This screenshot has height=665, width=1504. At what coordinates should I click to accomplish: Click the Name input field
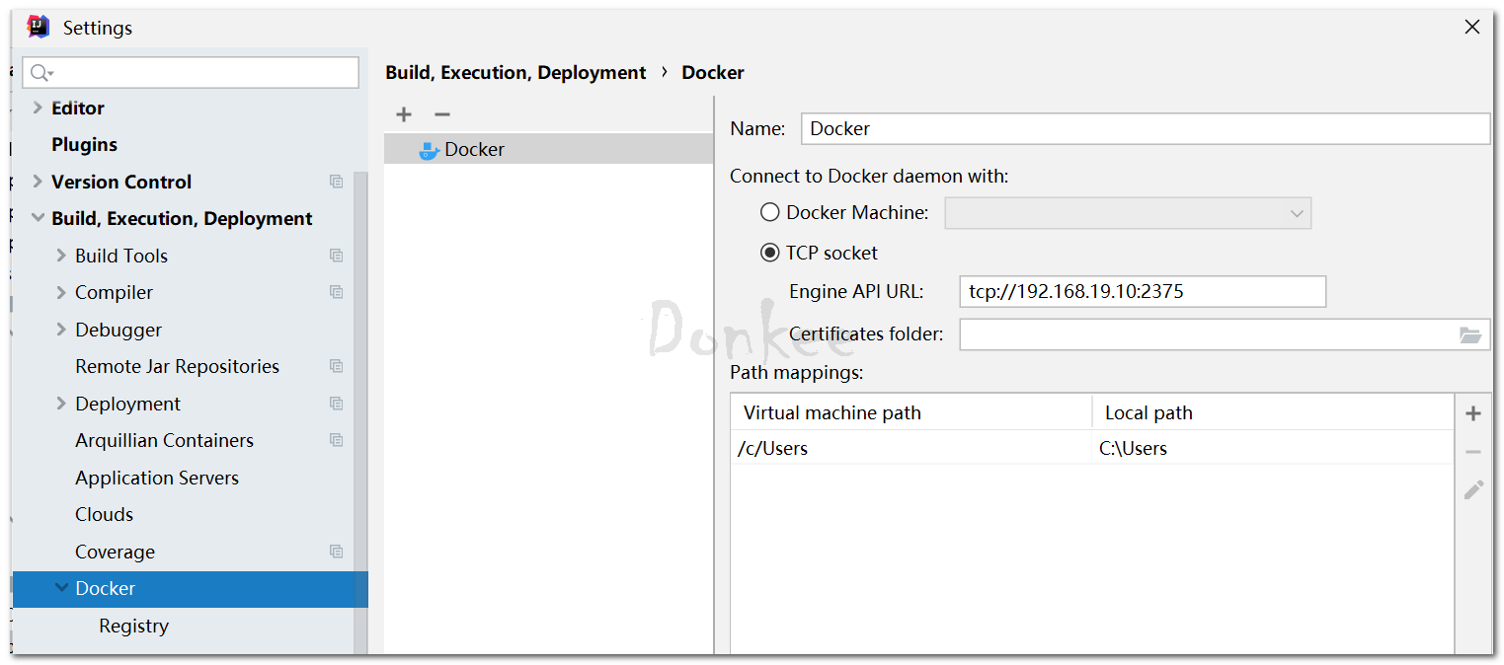1145,128
